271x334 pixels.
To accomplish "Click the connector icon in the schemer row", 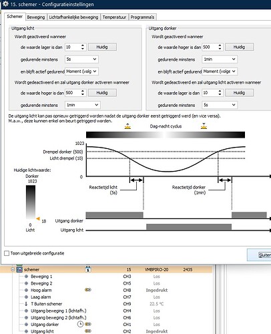I will (88, 269).
